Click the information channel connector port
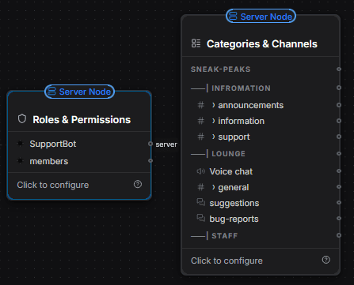Viewport: 354px width, 285px height. tap(339, 121)
